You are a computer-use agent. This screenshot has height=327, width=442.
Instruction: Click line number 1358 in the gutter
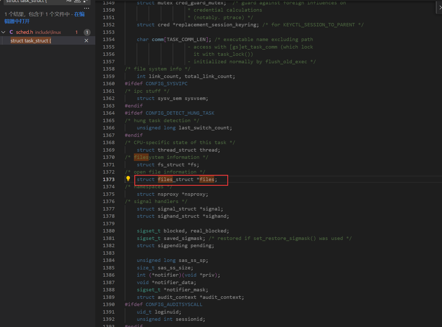click(109, 69)
